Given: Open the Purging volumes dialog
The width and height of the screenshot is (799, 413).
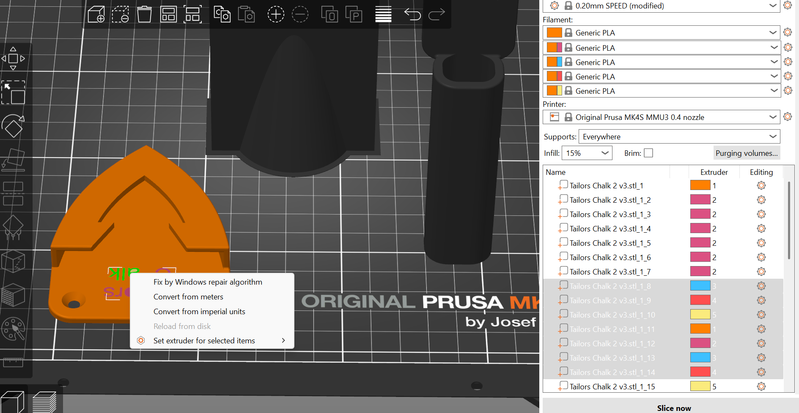Looking at the screenshot, I should [x=747, y=152].
